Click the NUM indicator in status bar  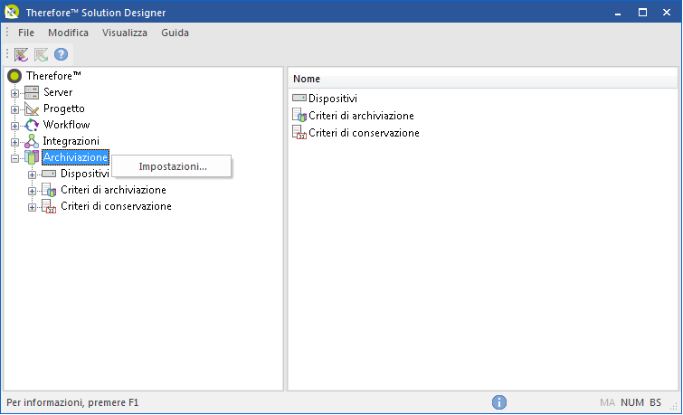(632, 402)
